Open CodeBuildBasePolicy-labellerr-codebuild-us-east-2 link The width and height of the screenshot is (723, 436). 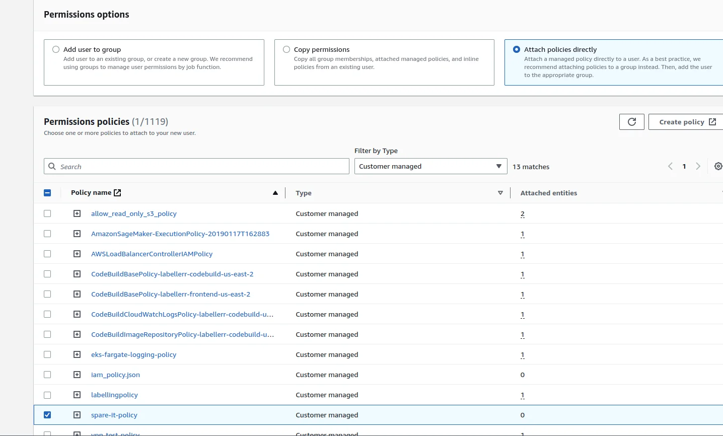(172, 274)
